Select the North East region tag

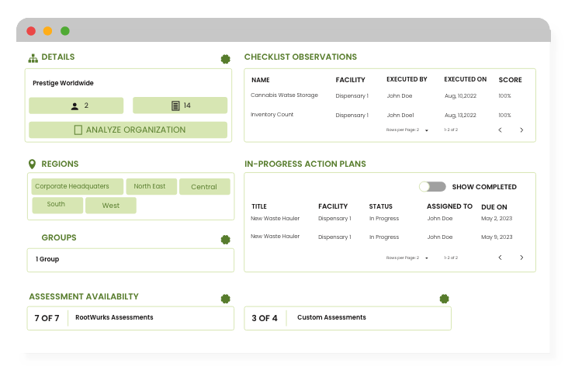[151, 186]
